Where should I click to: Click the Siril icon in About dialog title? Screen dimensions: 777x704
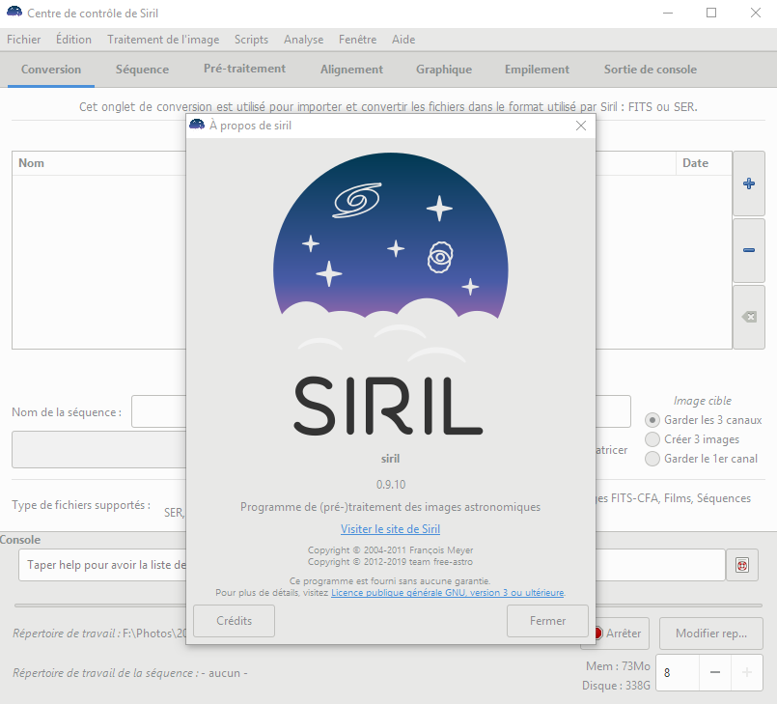[x=197, y=125]
